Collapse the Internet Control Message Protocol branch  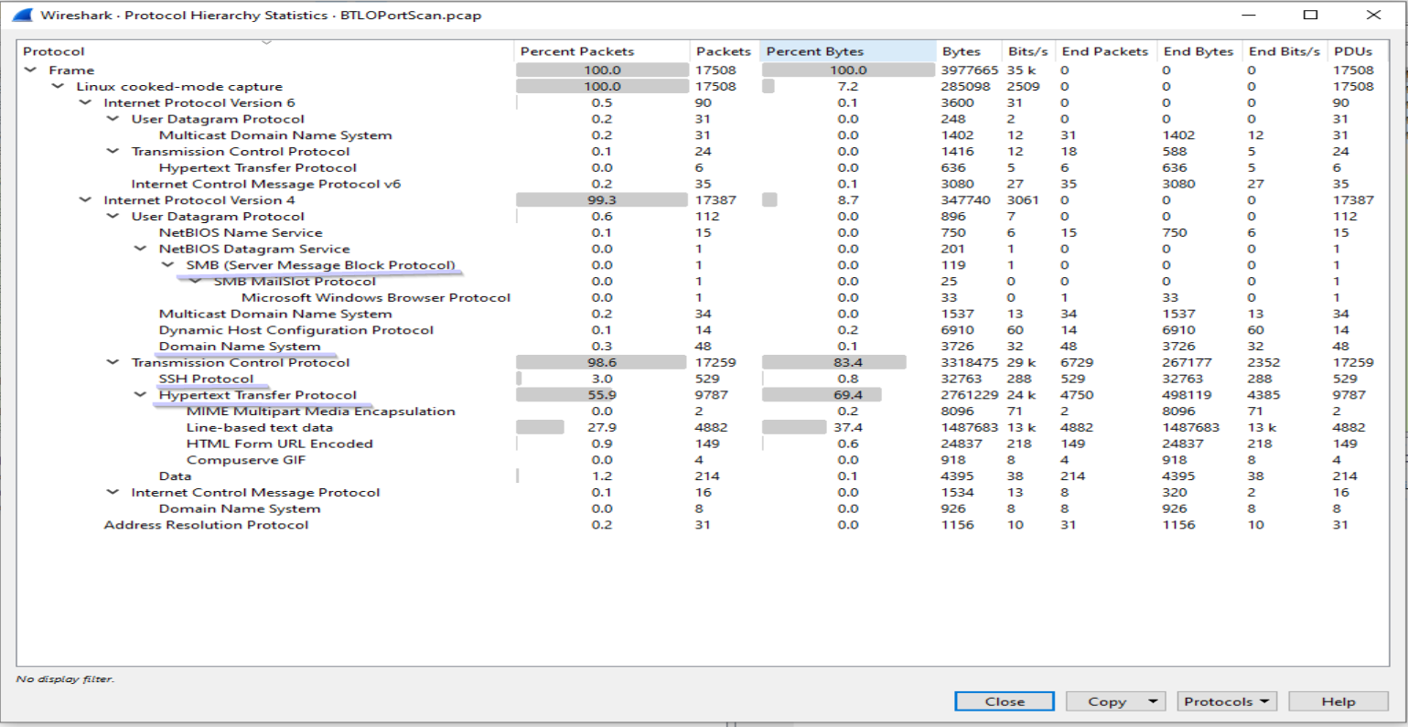(x=112, y=492)
